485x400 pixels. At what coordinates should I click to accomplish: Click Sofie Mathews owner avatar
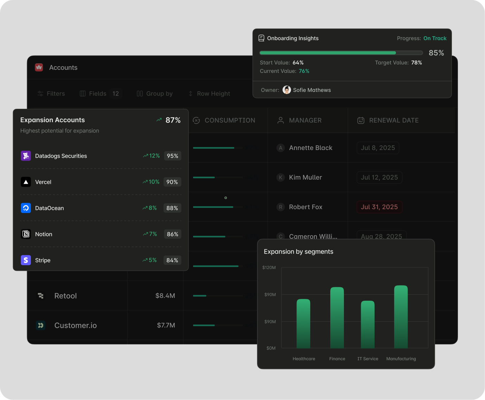coord(287,90)
